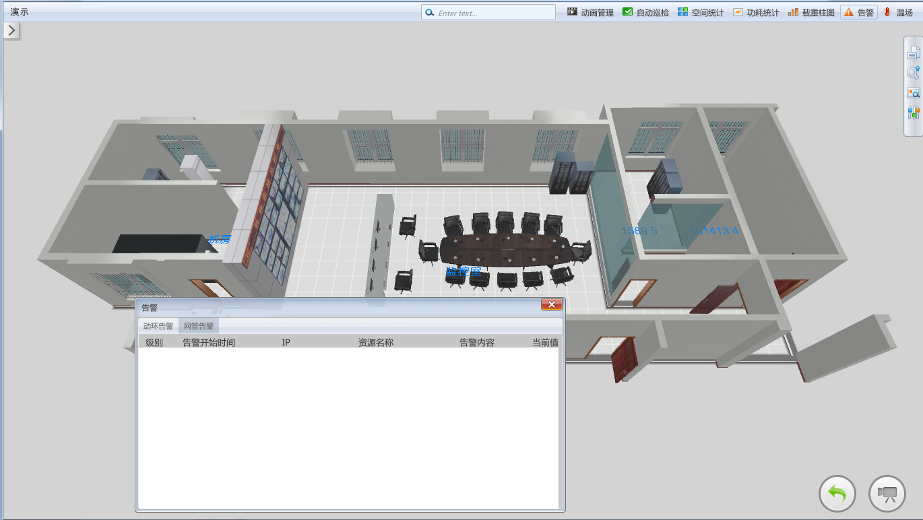
Task: Toggle 自动巡检 auto inspection
Action: point(645,12)
